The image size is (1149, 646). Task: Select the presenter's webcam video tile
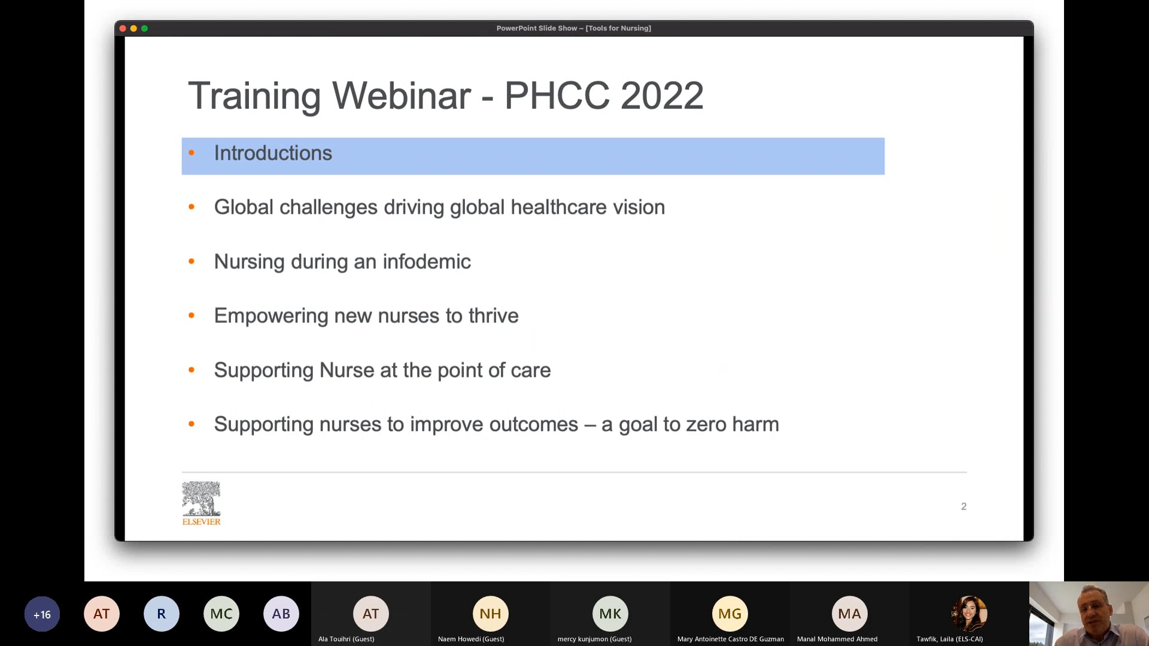[1089, 614]
